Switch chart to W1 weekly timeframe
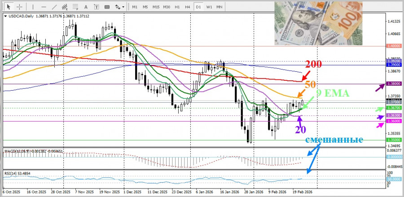The width and height of the screenshot is (404, 197). coord(209,7)
